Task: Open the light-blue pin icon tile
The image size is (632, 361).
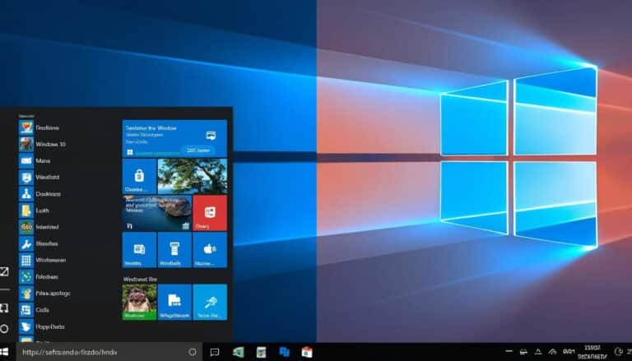Action: (210, 302)
